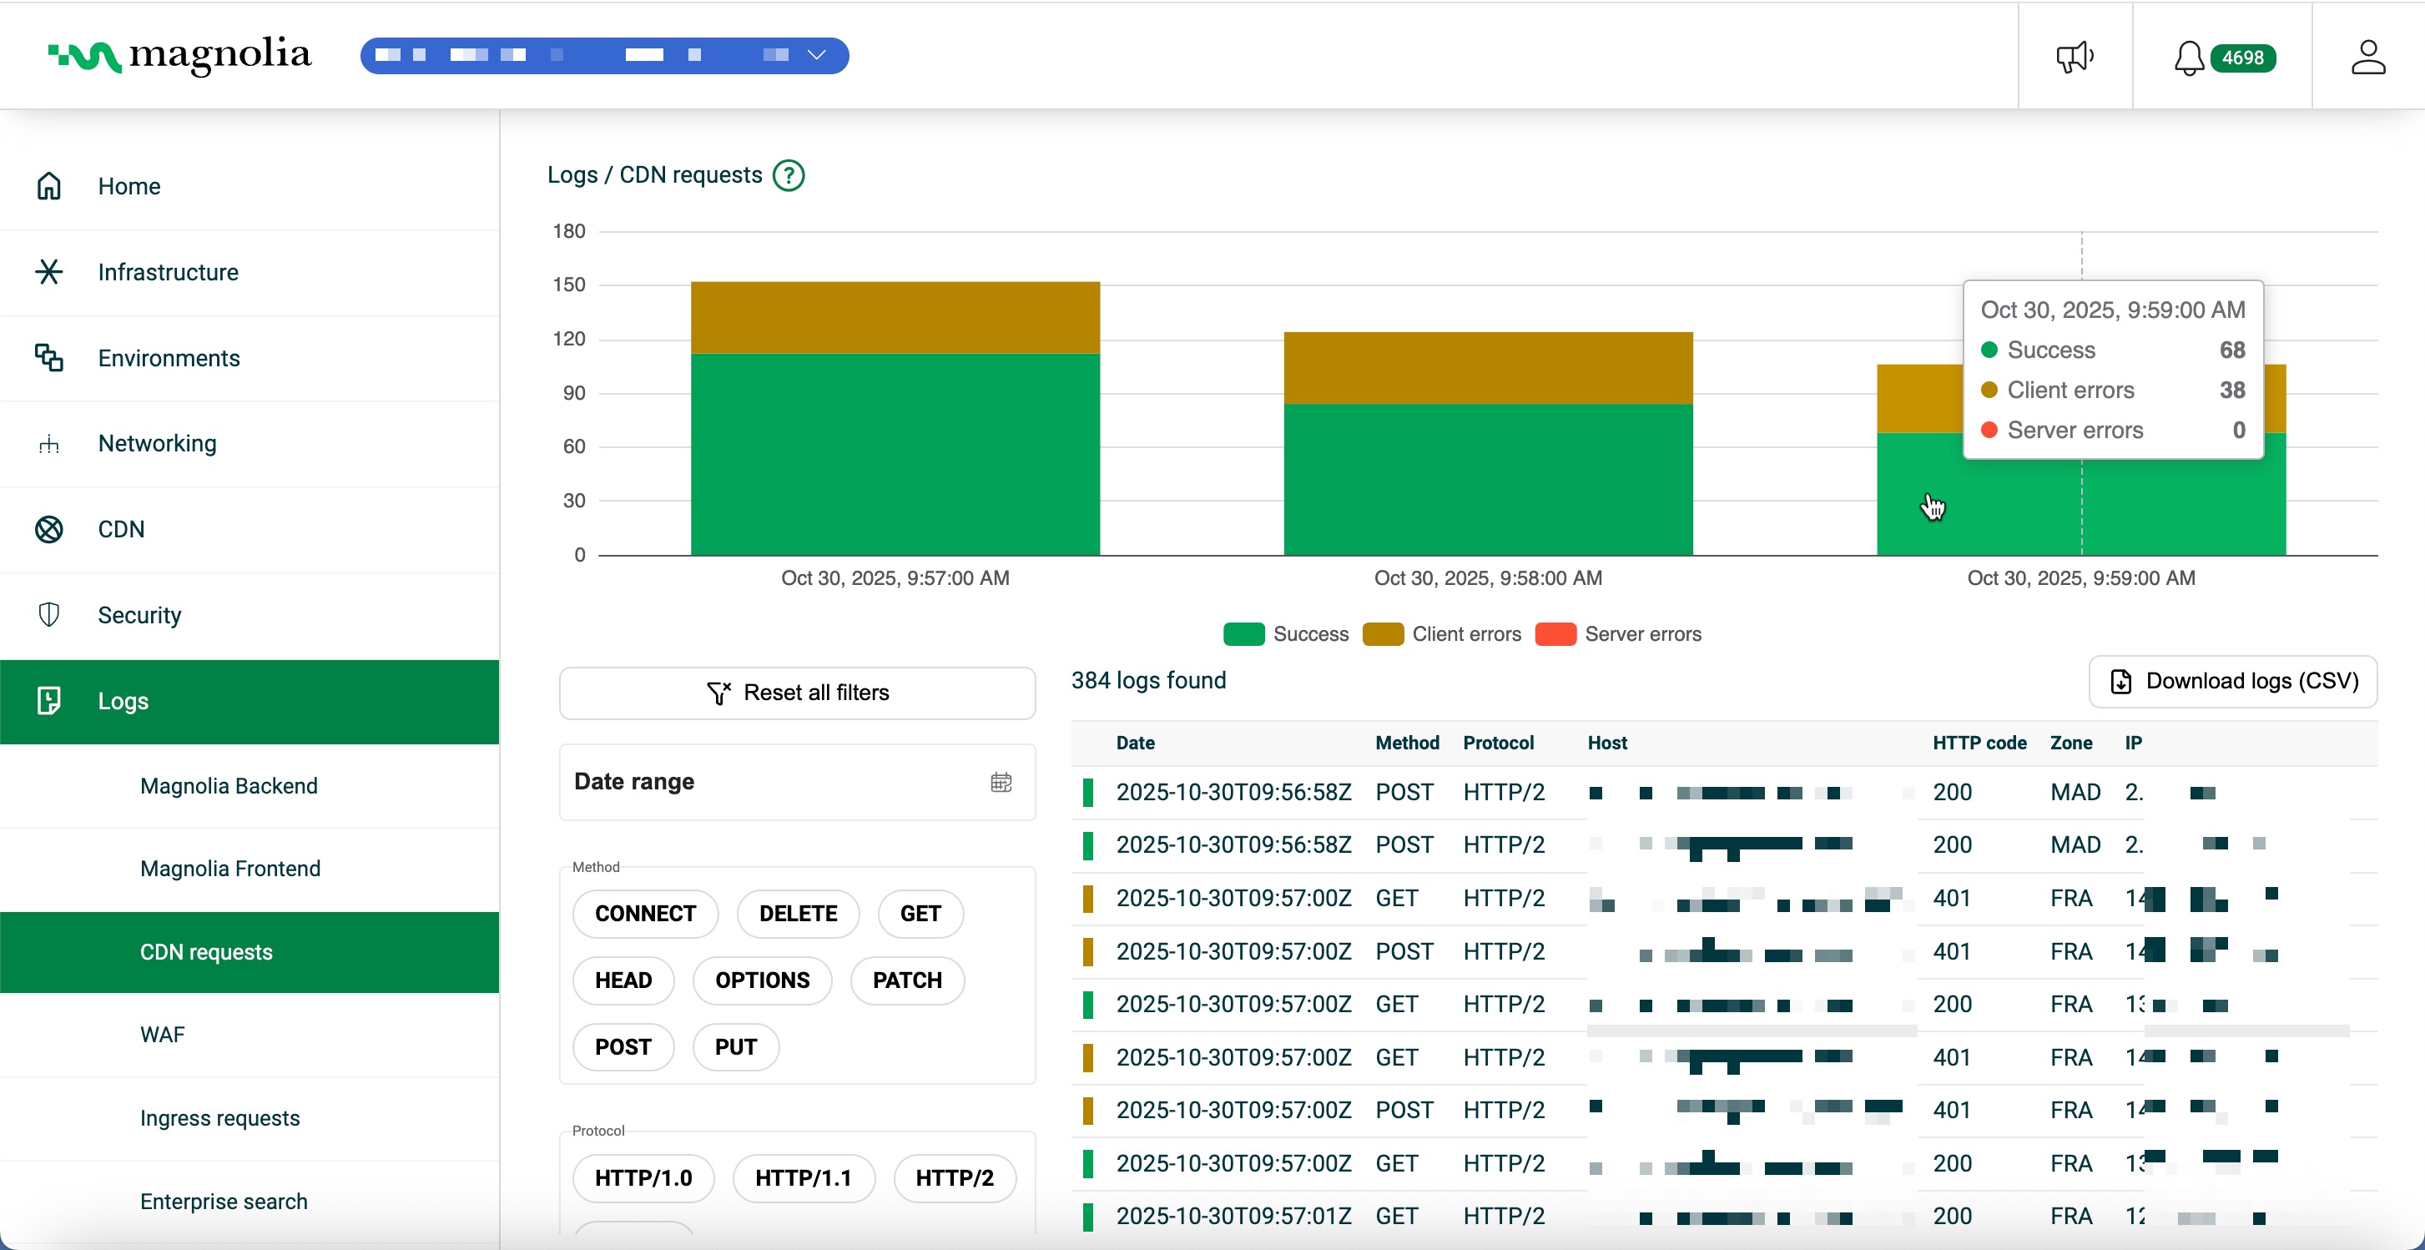Toggle HEAD method filter
This screenshot has height=1250, width=2425.
click(x=623, y=980)
